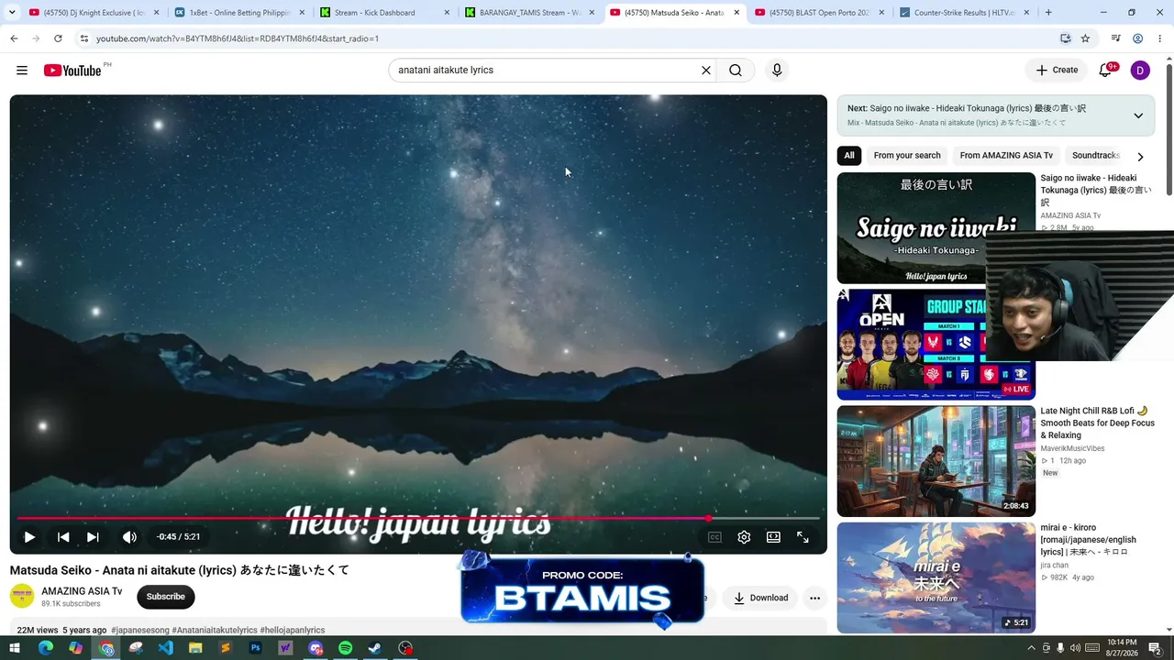The width and height of the screenshot is (1174, 660).
Task: Toggle subtitles with the CC button
Action: click(714, 537)
